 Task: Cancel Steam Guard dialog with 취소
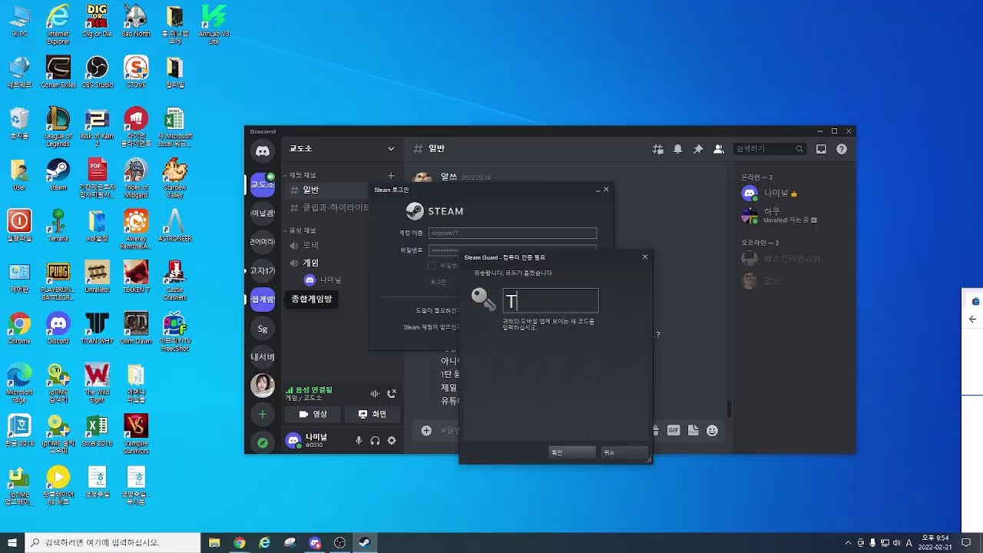(624, 452)
